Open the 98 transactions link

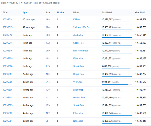point(47,121)
